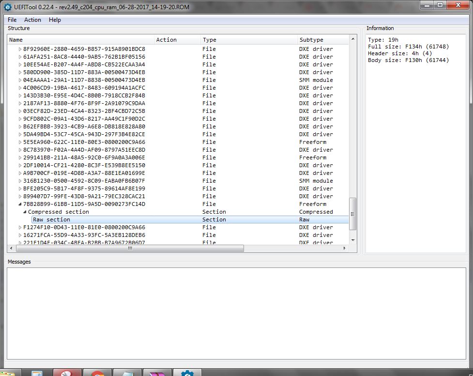Select file 2DF10014-CF21-4280-8C3F-E539B8EE5150

click(84, 165)
